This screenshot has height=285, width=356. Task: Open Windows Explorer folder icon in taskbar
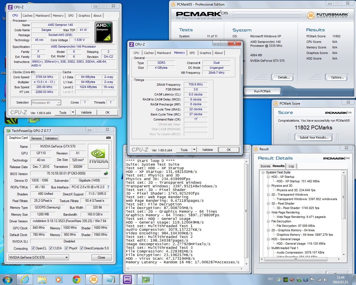pyautogui.click(x=42, y=279)
